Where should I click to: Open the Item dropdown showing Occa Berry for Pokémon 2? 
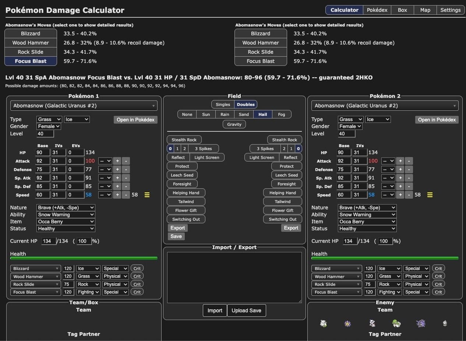pyautogui.click(x=367, y=221)
